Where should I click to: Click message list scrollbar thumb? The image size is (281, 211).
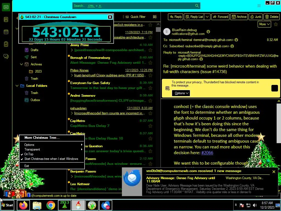coord(158,29)
